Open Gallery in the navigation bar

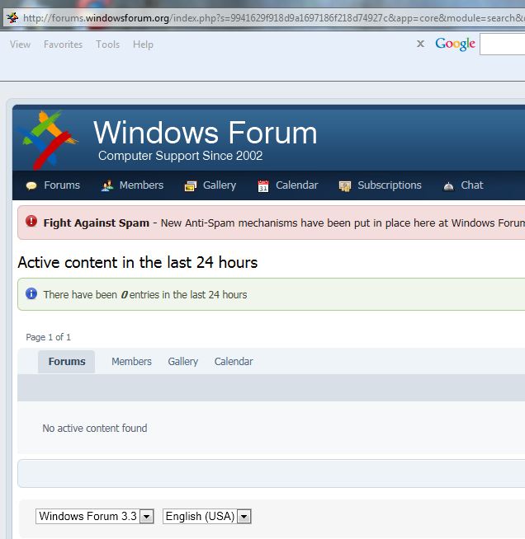coord(220,185)
